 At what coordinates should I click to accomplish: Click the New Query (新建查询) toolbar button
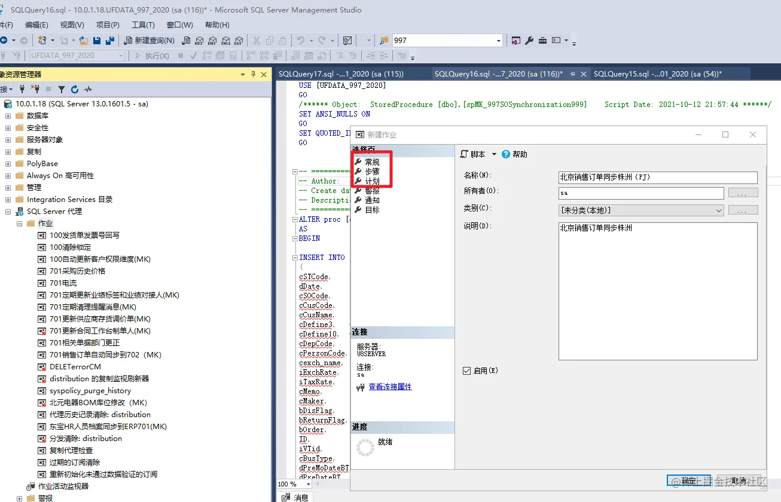point(150,41)
